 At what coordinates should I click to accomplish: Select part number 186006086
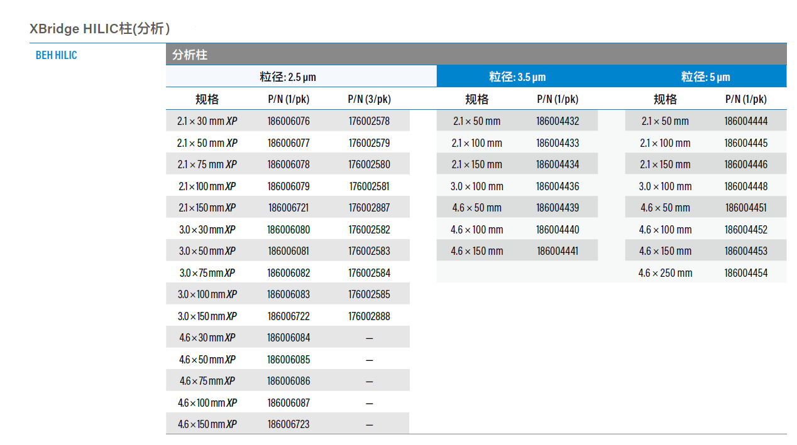pyautogui.click(x=289, y=381)
